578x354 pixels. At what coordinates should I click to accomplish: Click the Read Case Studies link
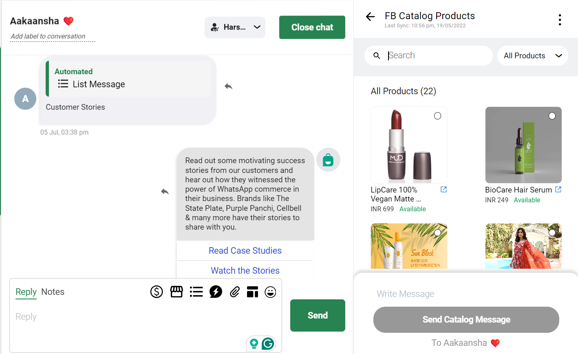coord(245,250)
